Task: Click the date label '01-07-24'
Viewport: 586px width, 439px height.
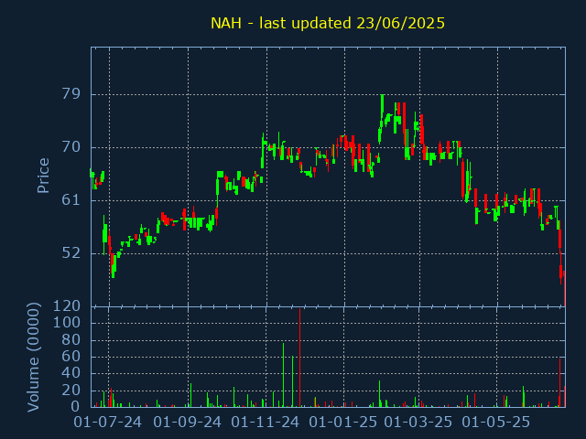Action: coord(108,423)
